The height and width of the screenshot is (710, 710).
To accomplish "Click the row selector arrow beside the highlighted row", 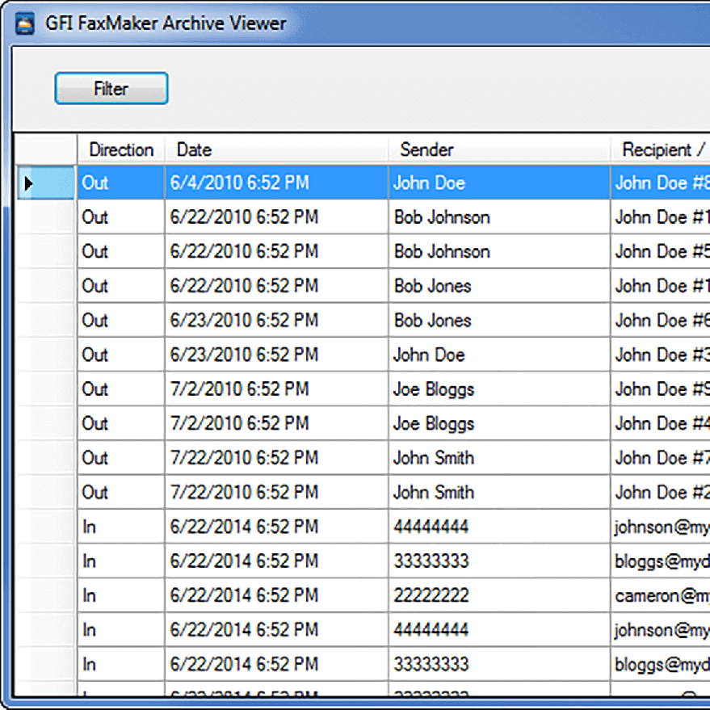I will [x=28, y=183].
